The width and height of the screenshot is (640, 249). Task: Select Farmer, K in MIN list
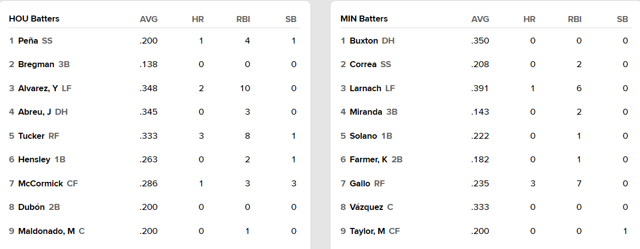[x=368, y=159]
